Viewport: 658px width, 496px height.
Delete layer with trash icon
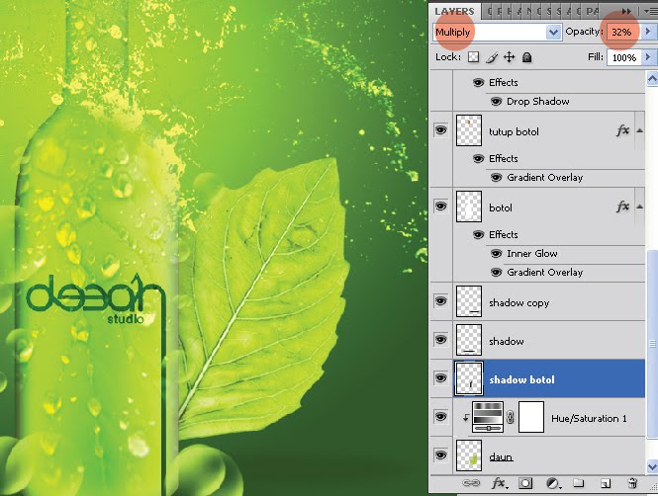pos(633,483)
